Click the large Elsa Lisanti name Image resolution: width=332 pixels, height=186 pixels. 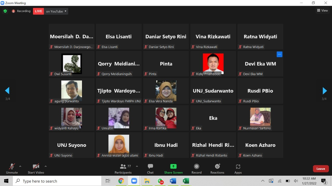point(119,36)
